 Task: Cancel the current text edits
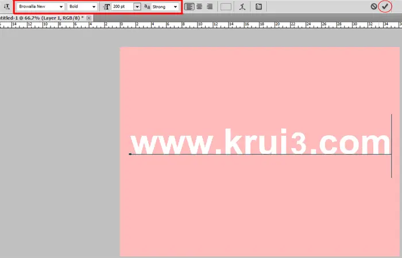pos(374,7)
